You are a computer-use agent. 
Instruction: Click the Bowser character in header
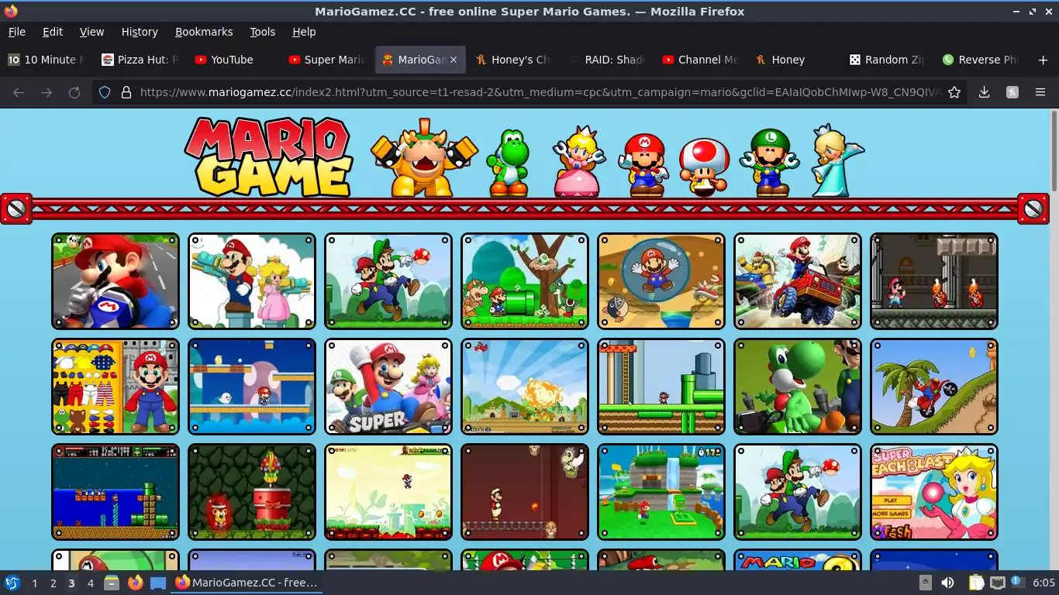[x=424, y=158]
